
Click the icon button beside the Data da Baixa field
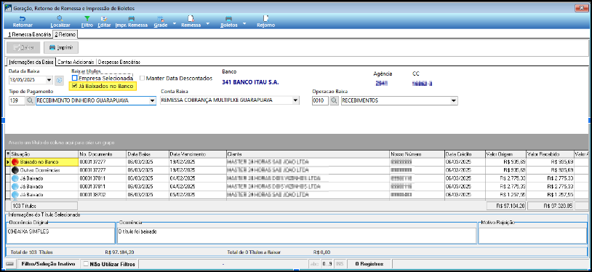[60, 80]
